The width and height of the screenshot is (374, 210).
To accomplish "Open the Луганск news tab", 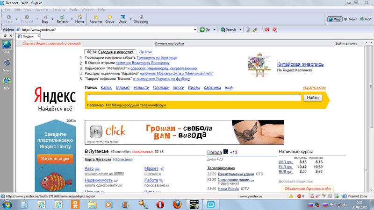I will (145, 51).
